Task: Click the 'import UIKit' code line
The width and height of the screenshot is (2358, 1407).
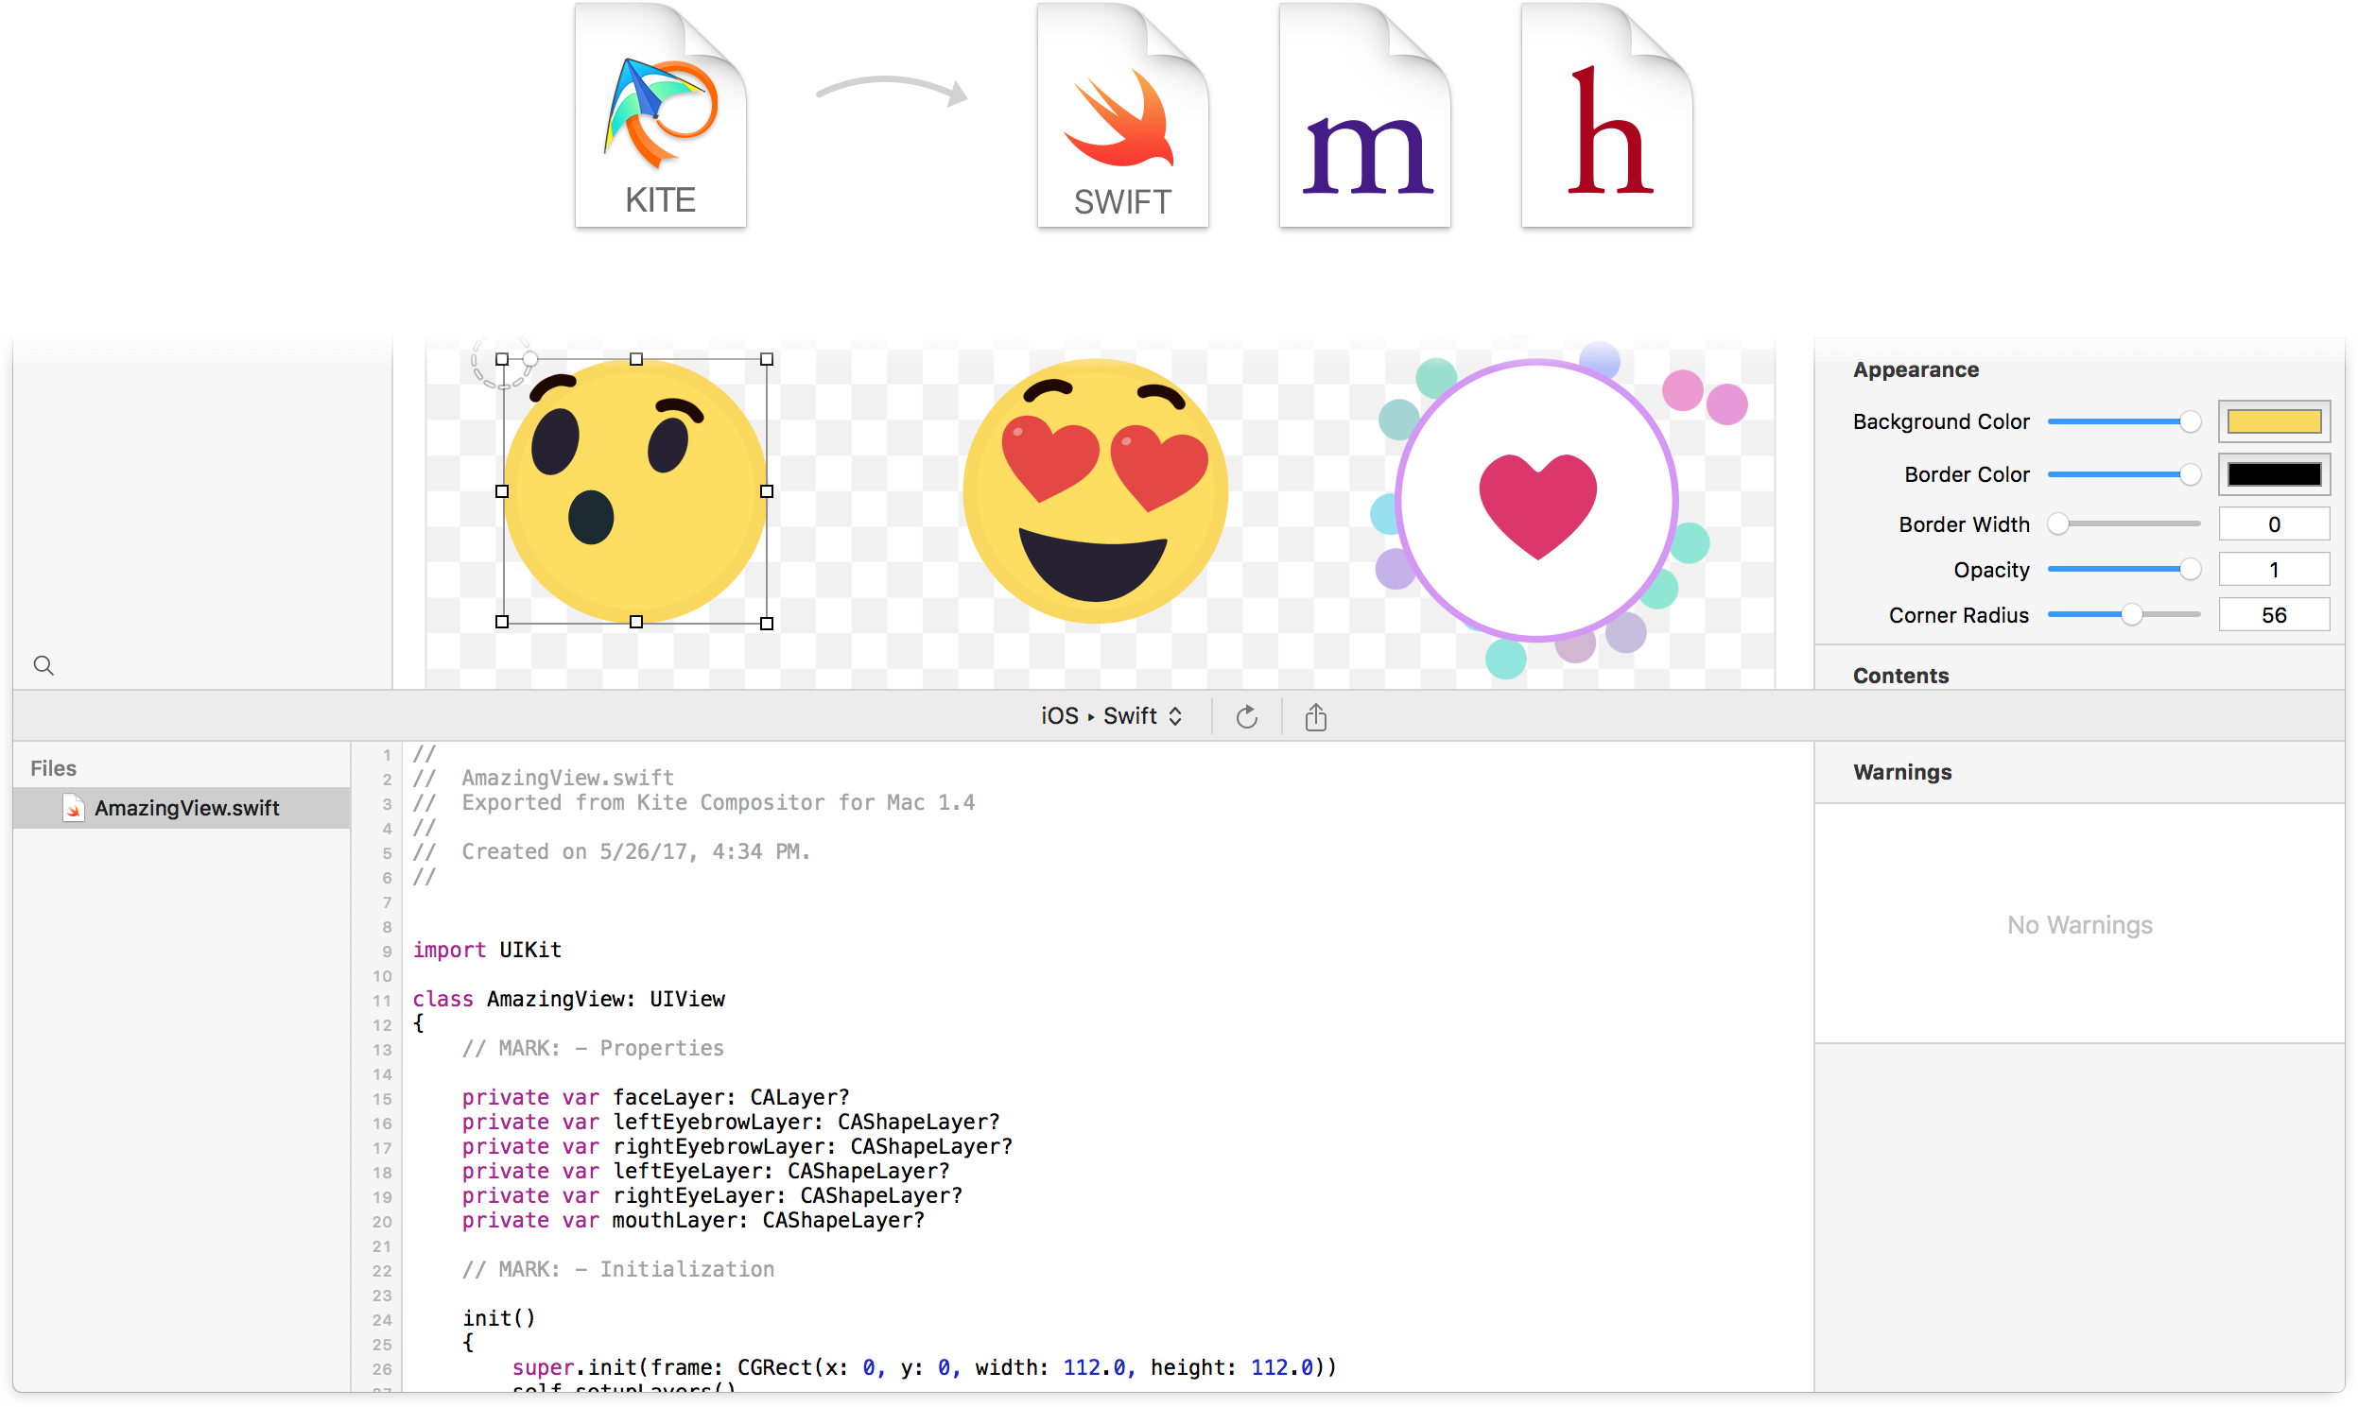Action: tap(487, 950)
